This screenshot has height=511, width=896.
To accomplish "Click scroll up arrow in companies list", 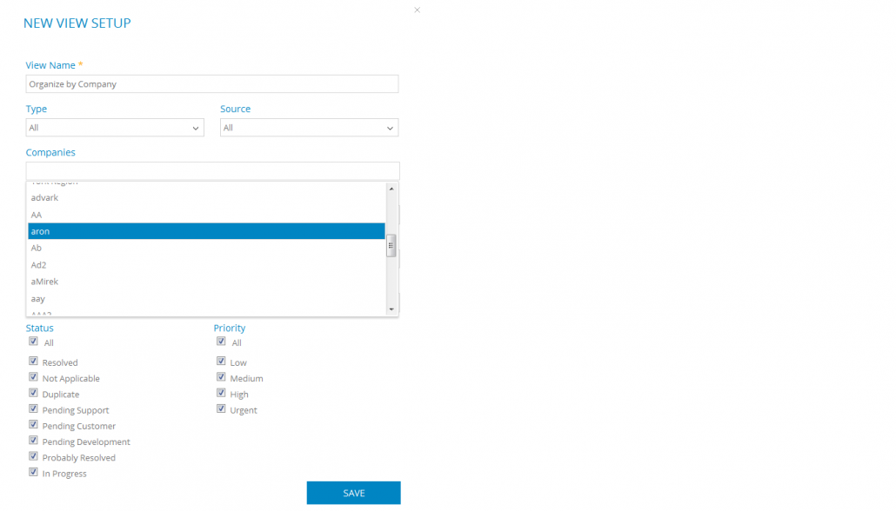I will 391,189.
